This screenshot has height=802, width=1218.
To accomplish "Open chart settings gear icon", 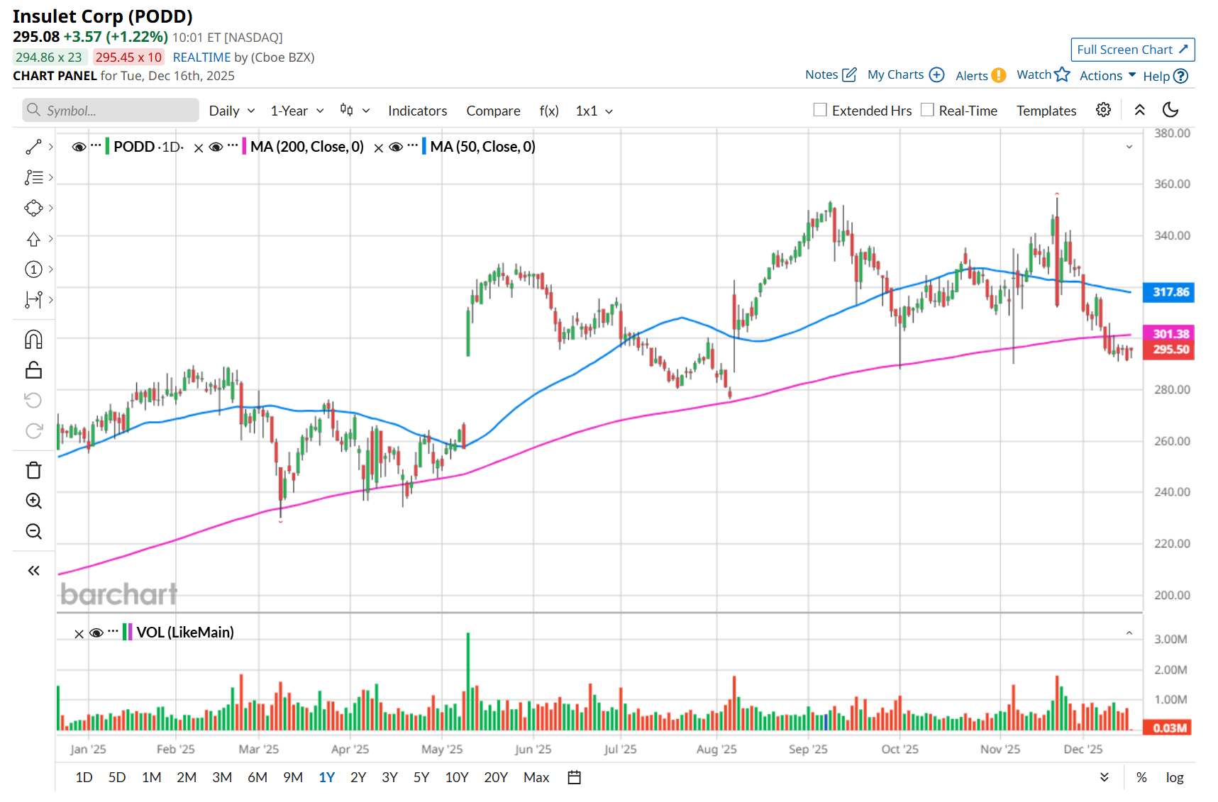I will click(x=1103, y=110).
